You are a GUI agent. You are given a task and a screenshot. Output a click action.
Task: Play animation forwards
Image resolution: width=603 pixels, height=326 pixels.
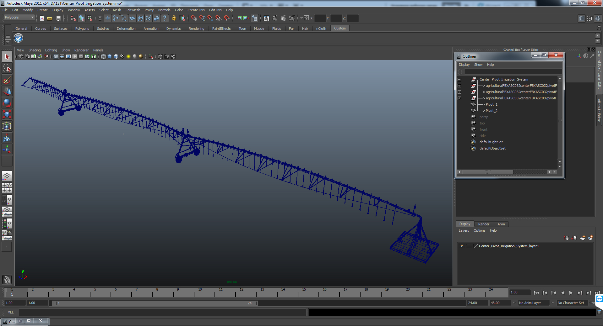571,293
